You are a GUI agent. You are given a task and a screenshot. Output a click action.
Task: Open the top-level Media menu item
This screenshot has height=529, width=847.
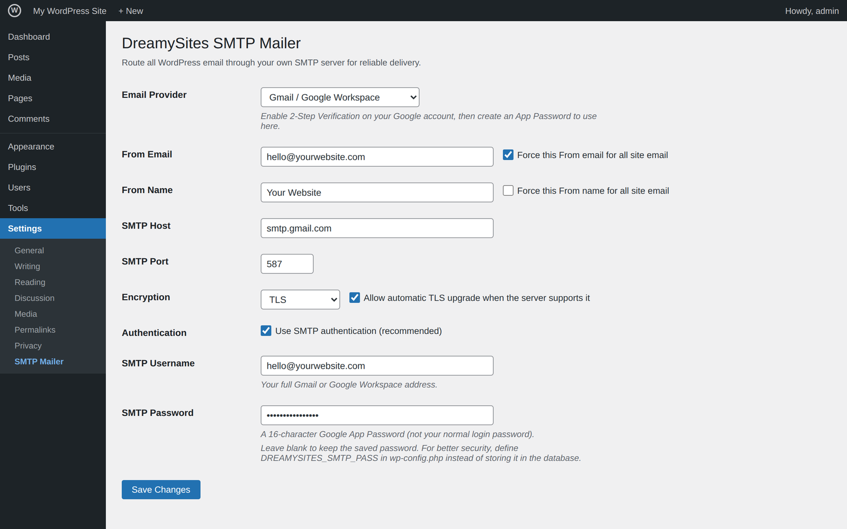[x=53, y=78]
